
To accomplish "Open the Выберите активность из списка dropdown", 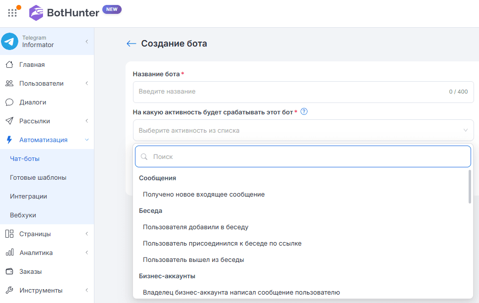I will pos(303,130).
